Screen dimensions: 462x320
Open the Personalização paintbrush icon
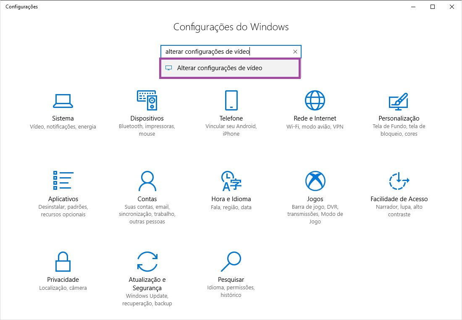coord(399,101)
